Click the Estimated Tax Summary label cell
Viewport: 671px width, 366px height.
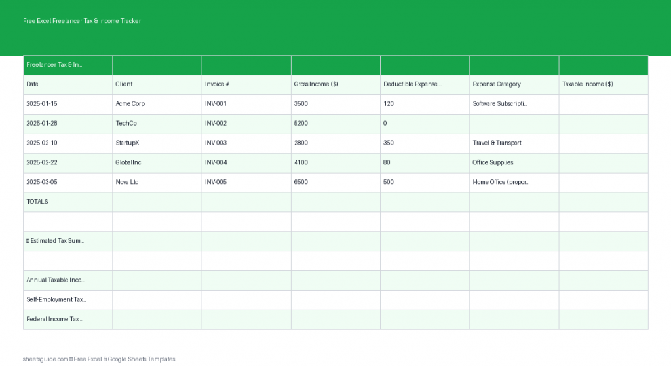[67, 241]
